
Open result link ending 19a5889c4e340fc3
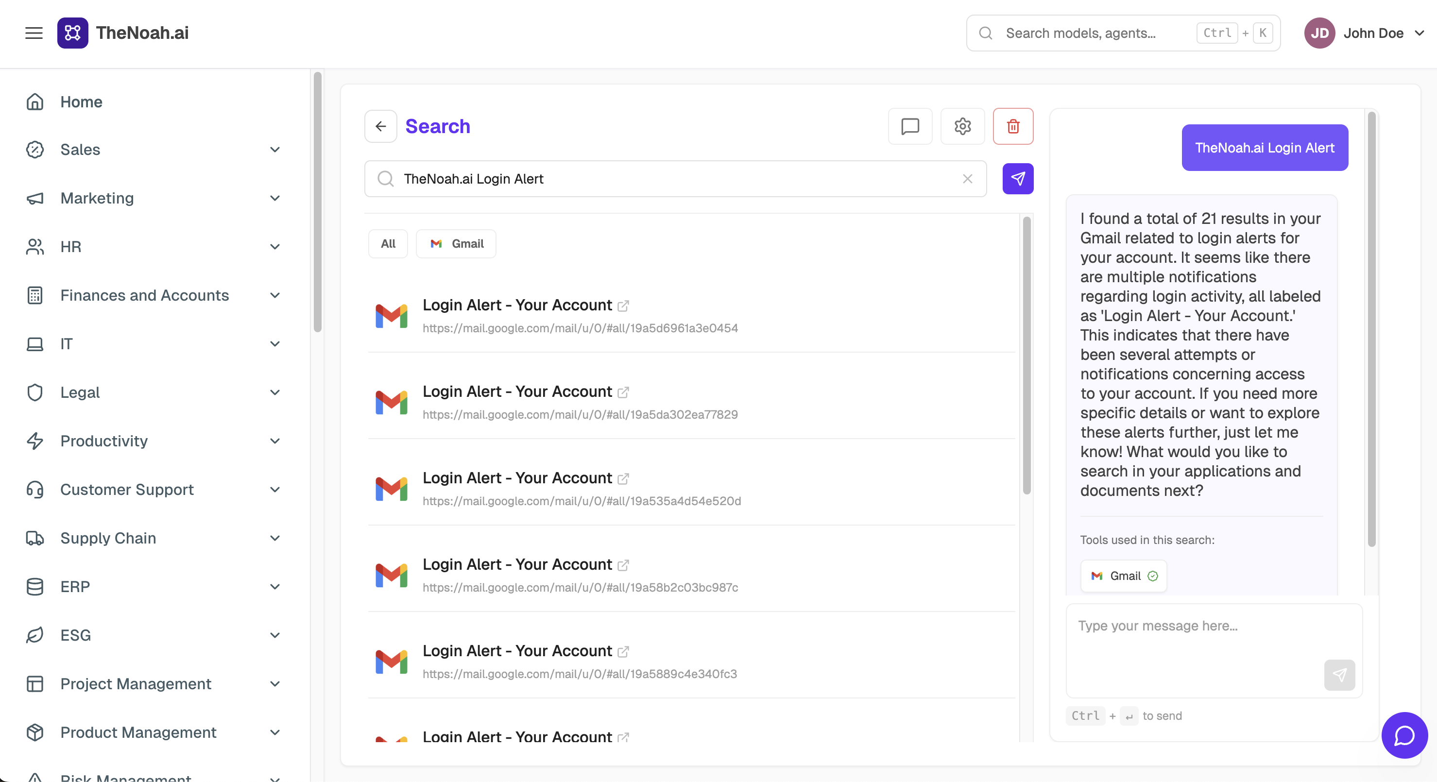pyautogui.click(x=580, y=674)
